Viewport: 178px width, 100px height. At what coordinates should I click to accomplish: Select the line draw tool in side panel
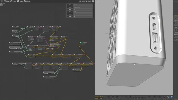175,19
